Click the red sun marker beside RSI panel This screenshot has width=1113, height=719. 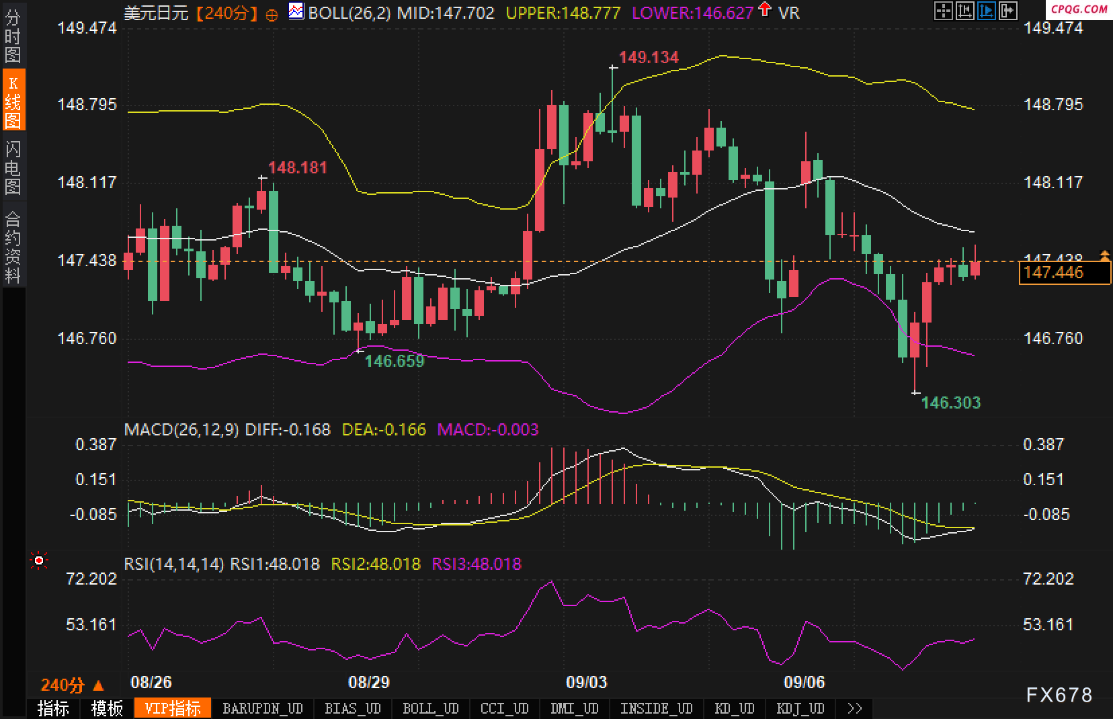(39, 560)
